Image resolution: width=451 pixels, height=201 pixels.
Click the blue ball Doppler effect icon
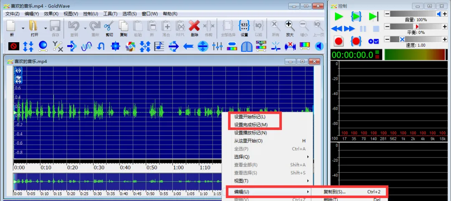(43, 46)
